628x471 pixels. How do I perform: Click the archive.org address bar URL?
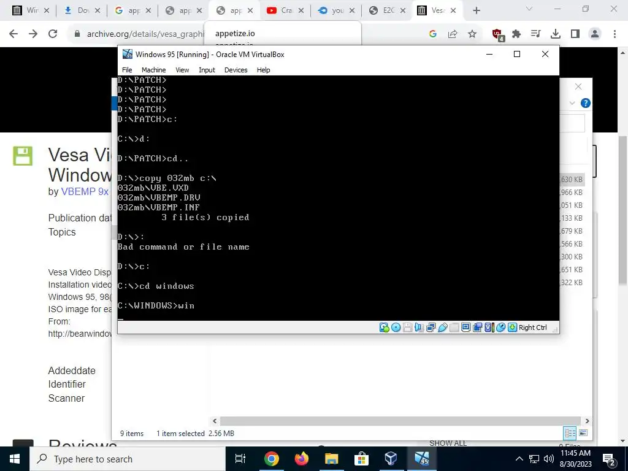pos(145,34)
